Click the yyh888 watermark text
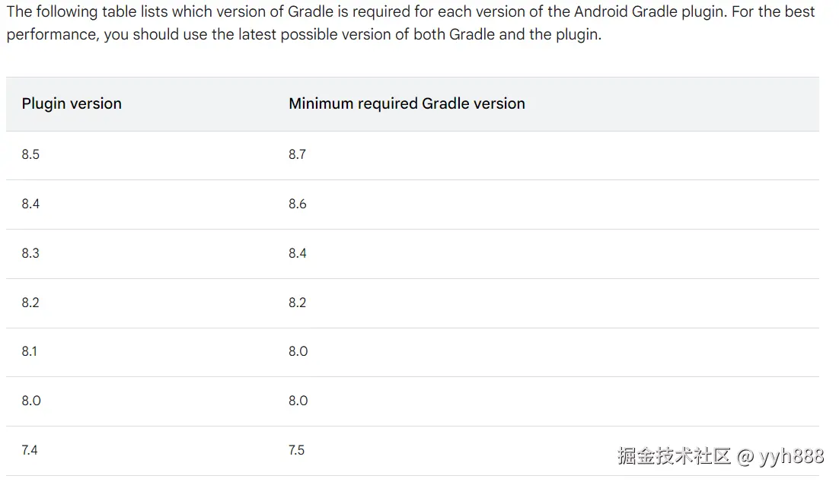Viewport: 839px width, 482px height. [x=791, y=456]
